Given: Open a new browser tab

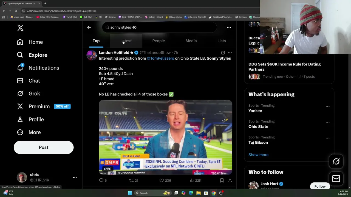Looking at the screenshot, I should (x=45, y=4).
